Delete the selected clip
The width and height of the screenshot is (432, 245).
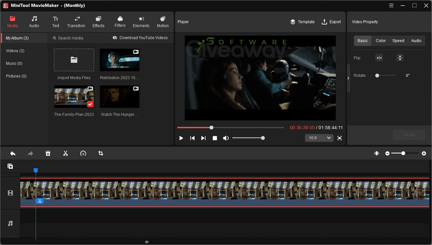[48, 153]
